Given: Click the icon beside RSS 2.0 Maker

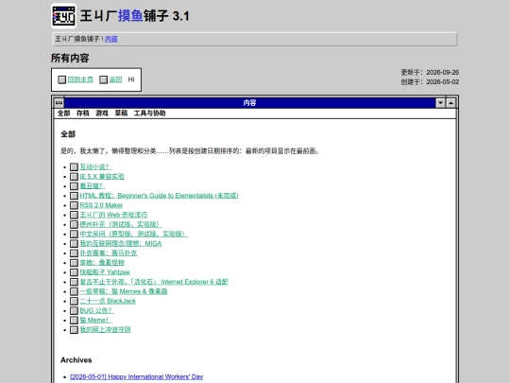Looking at the screenshot, I should (x=75, y=205).
